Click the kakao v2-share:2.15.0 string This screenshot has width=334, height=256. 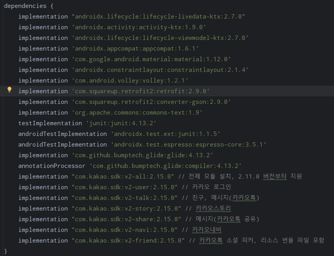pyautogui.click(x=126, y=219)
